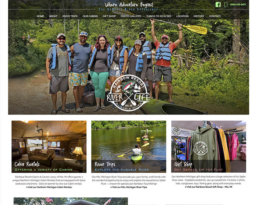Click the Gift Shop hoodie banner
258x205 pixels.
click(209, 147)
